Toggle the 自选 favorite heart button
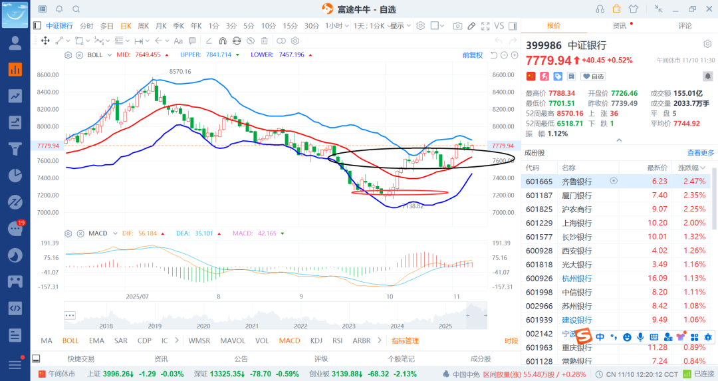Screen dimensions: 718x381 click(595, 76)
